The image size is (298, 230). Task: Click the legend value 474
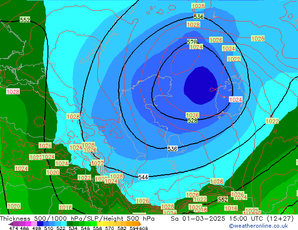14,228
